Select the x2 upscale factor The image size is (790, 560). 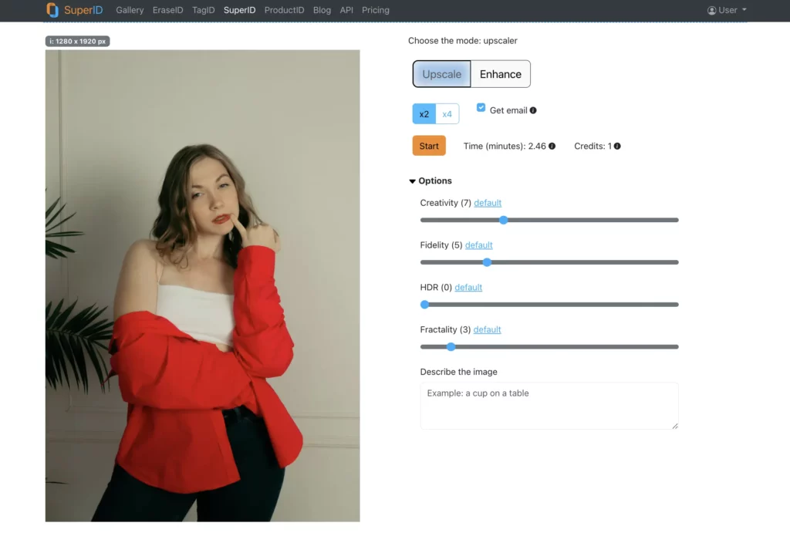coord(424,113)
